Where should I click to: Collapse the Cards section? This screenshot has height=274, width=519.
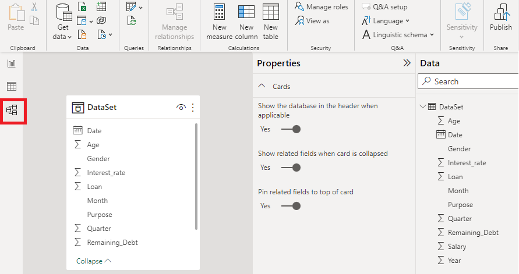point(262,87)
